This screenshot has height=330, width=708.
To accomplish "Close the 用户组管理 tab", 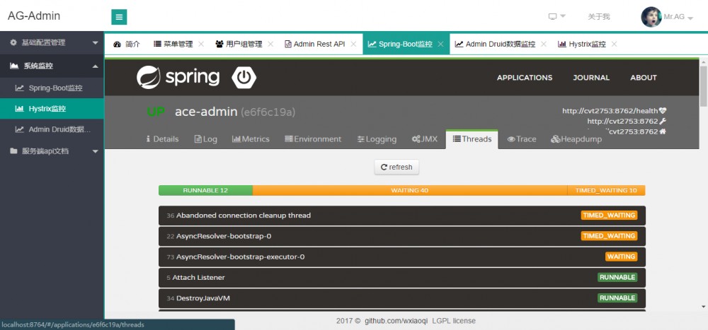I will (270, 45).
